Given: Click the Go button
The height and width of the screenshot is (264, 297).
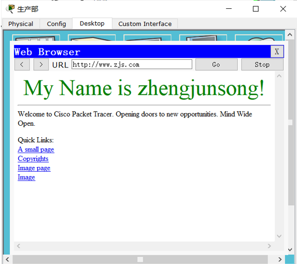Looking at the screenshot, I should pos(217,65).
